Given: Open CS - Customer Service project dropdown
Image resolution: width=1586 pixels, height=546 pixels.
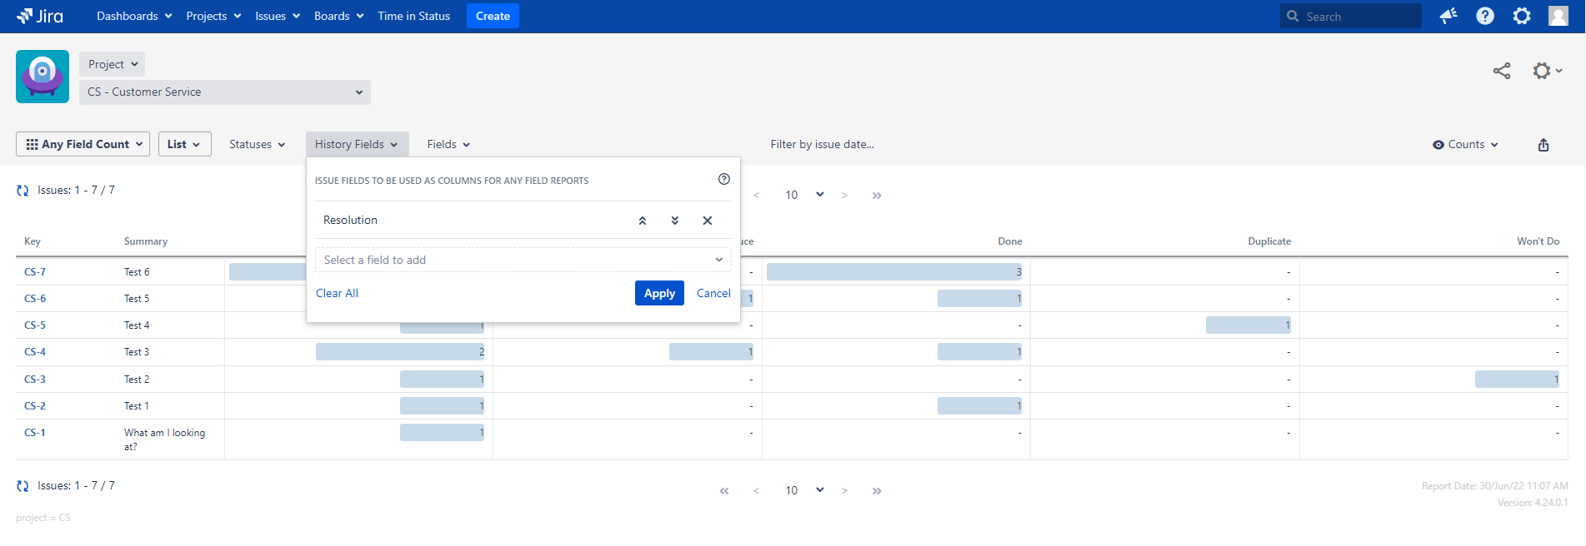Looking at the screenshot, I should point(225,92).
